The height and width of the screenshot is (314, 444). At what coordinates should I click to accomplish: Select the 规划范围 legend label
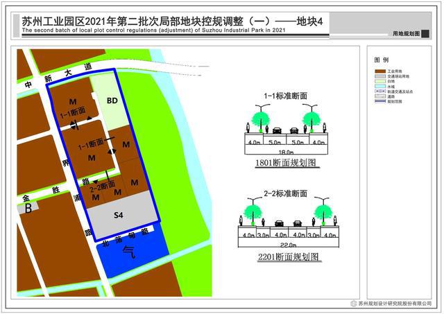pyautogui.click(x=395, y=101)
